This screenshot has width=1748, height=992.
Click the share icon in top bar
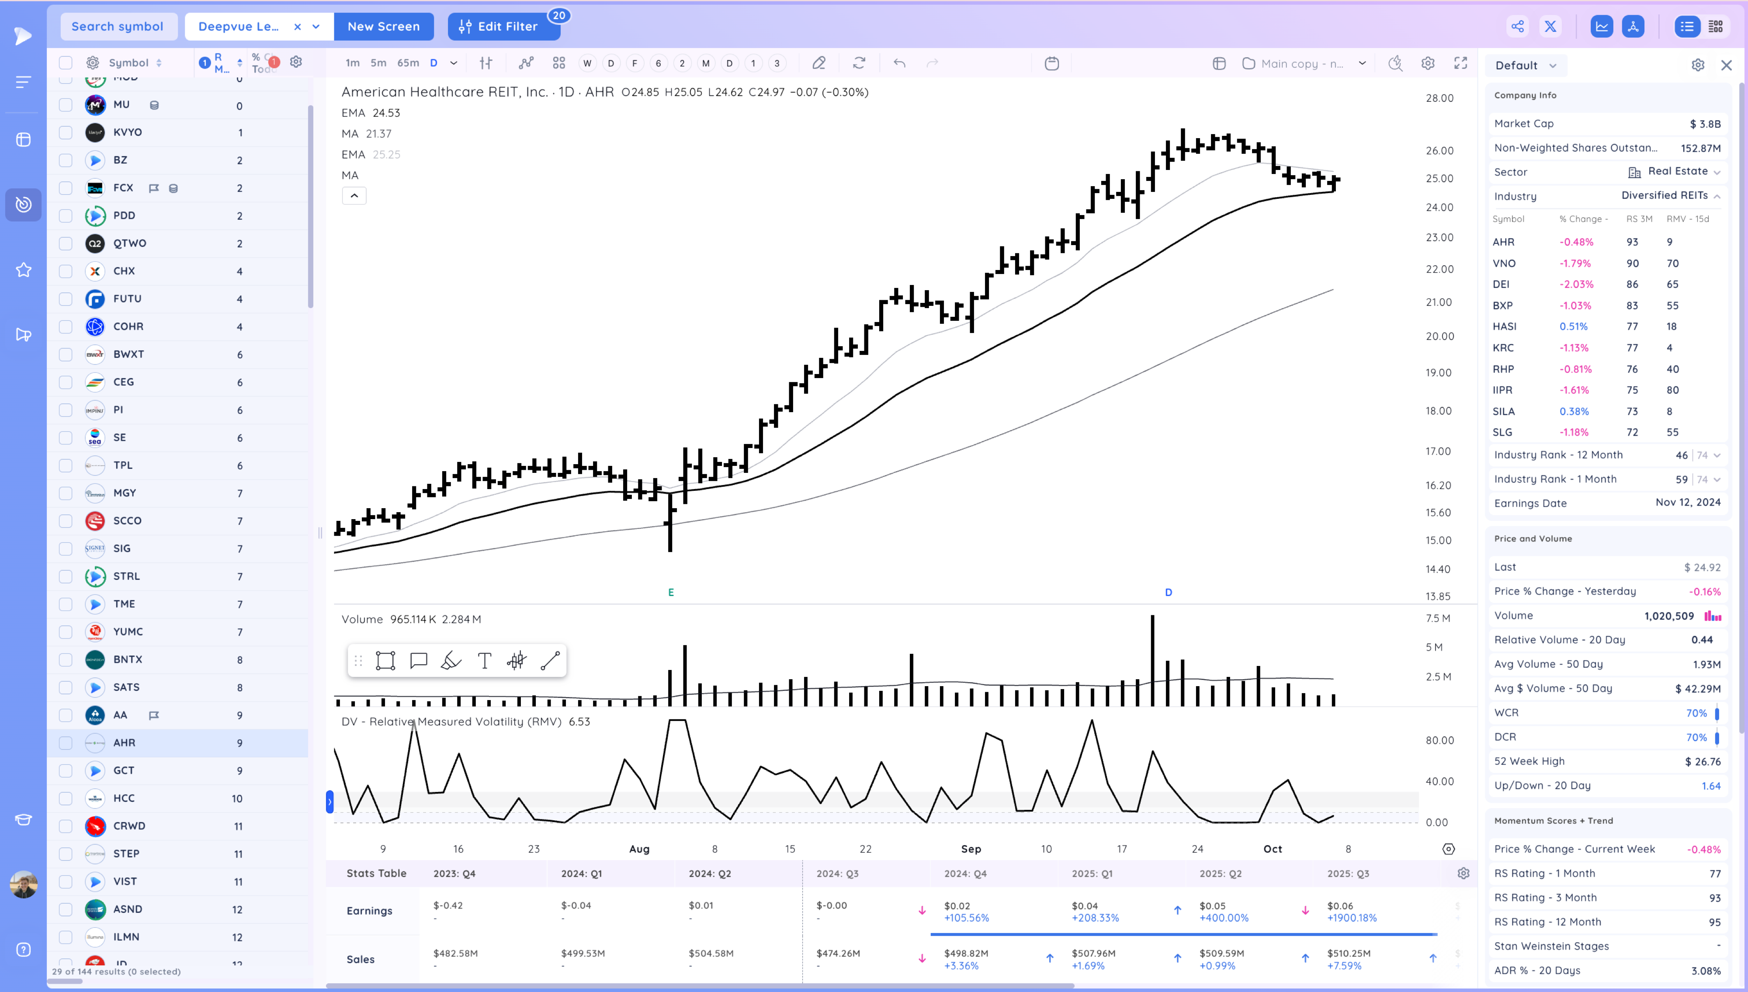click(1517, 27)
